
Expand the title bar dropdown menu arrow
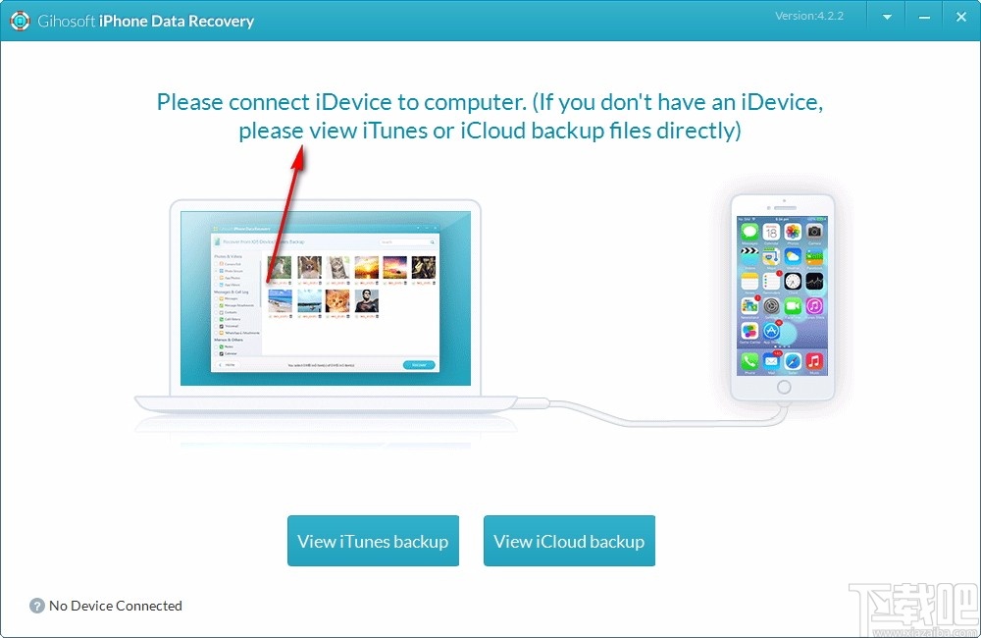[887, 18]
